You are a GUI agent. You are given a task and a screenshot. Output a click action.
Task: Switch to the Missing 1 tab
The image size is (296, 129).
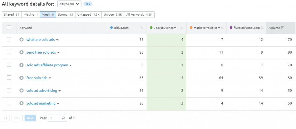[x=31, y=14]
